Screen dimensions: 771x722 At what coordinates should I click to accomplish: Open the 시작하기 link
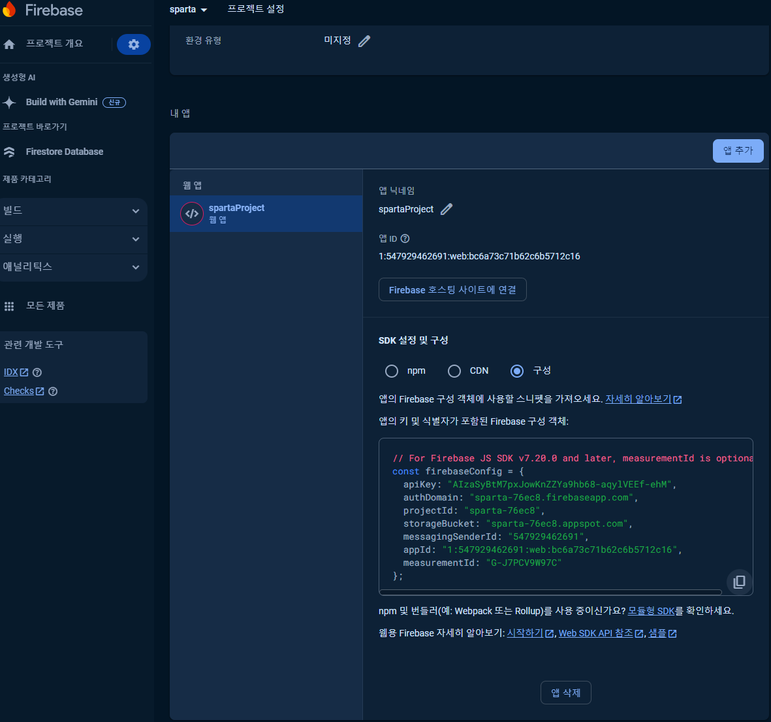coord(530,633)
